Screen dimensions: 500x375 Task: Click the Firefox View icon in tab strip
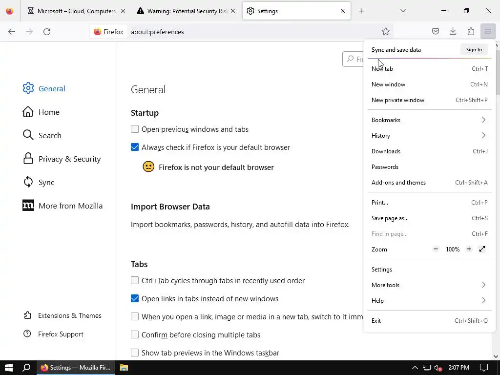click(10, 11)
